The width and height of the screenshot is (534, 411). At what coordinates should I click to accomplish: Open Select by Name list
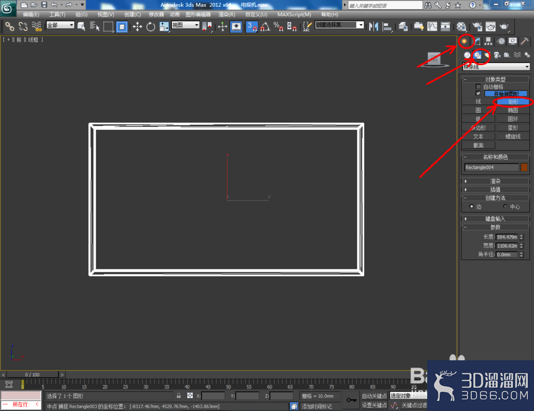[95, 26]
